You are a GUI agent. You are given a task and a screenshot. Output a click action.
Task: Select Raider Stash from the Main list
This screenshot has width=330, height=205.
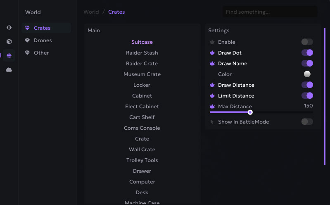142,53
